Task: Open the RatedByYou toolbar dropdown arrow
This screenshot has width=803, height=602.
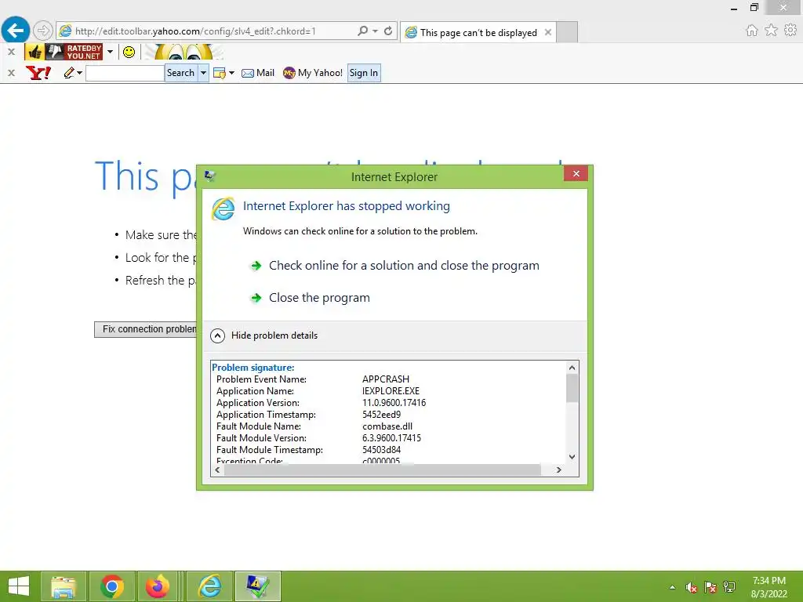Action: click(110, 52)
